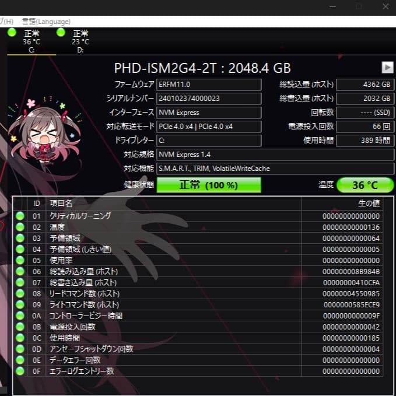
Task: Click status icon of row 0A コントローラービジー時間
Action: tap(20, 316)
